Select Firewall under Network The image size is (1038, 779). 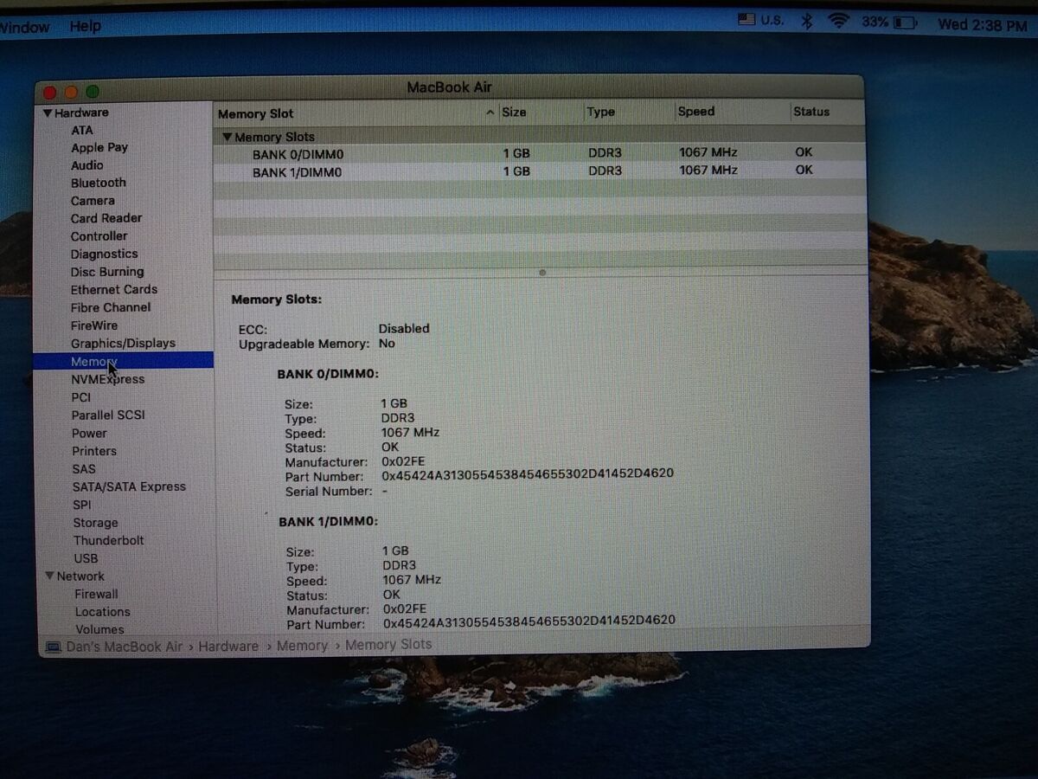tap(96, 594)
